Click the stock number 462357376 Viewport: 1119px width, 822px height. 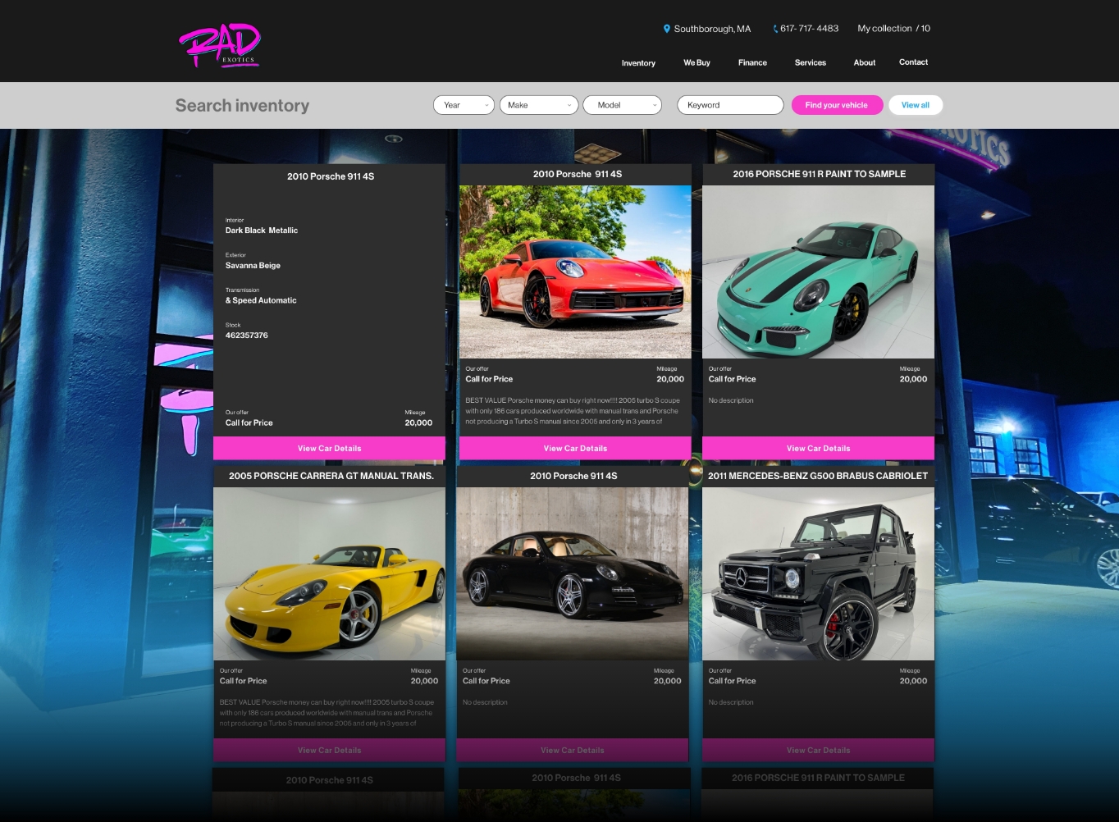(246, 336)
